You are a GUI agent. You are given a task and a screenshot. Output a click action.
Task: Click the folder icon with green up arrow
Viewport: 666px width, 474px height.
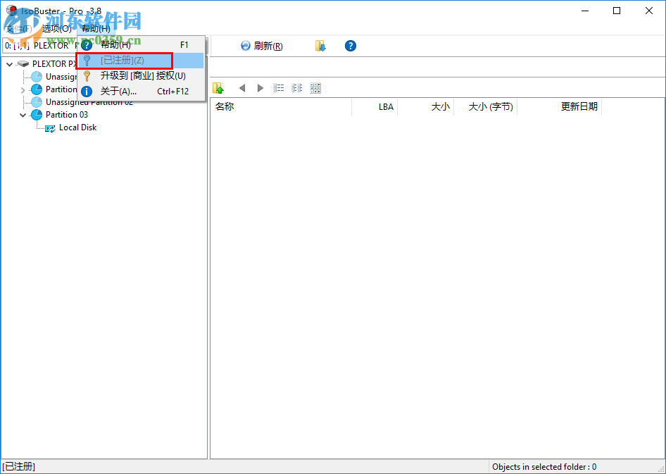[218, 87]
